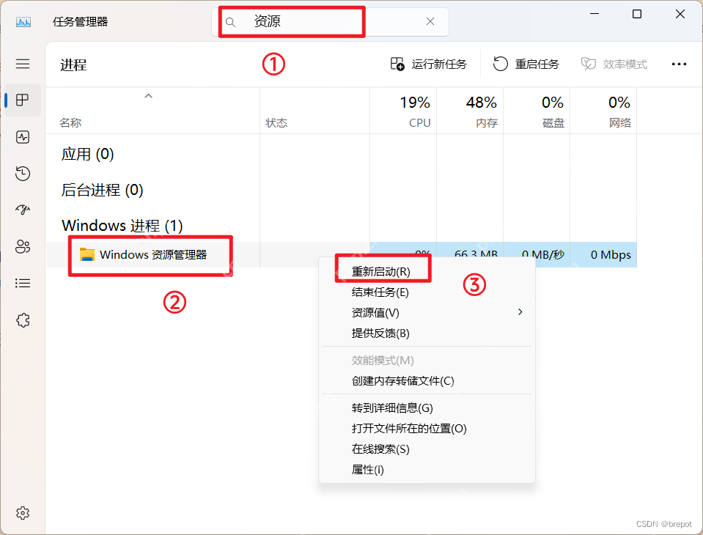Click into the search field containing 资源
Image resolution: width=703 pixels, height=535 pixels.
point(330,21)
